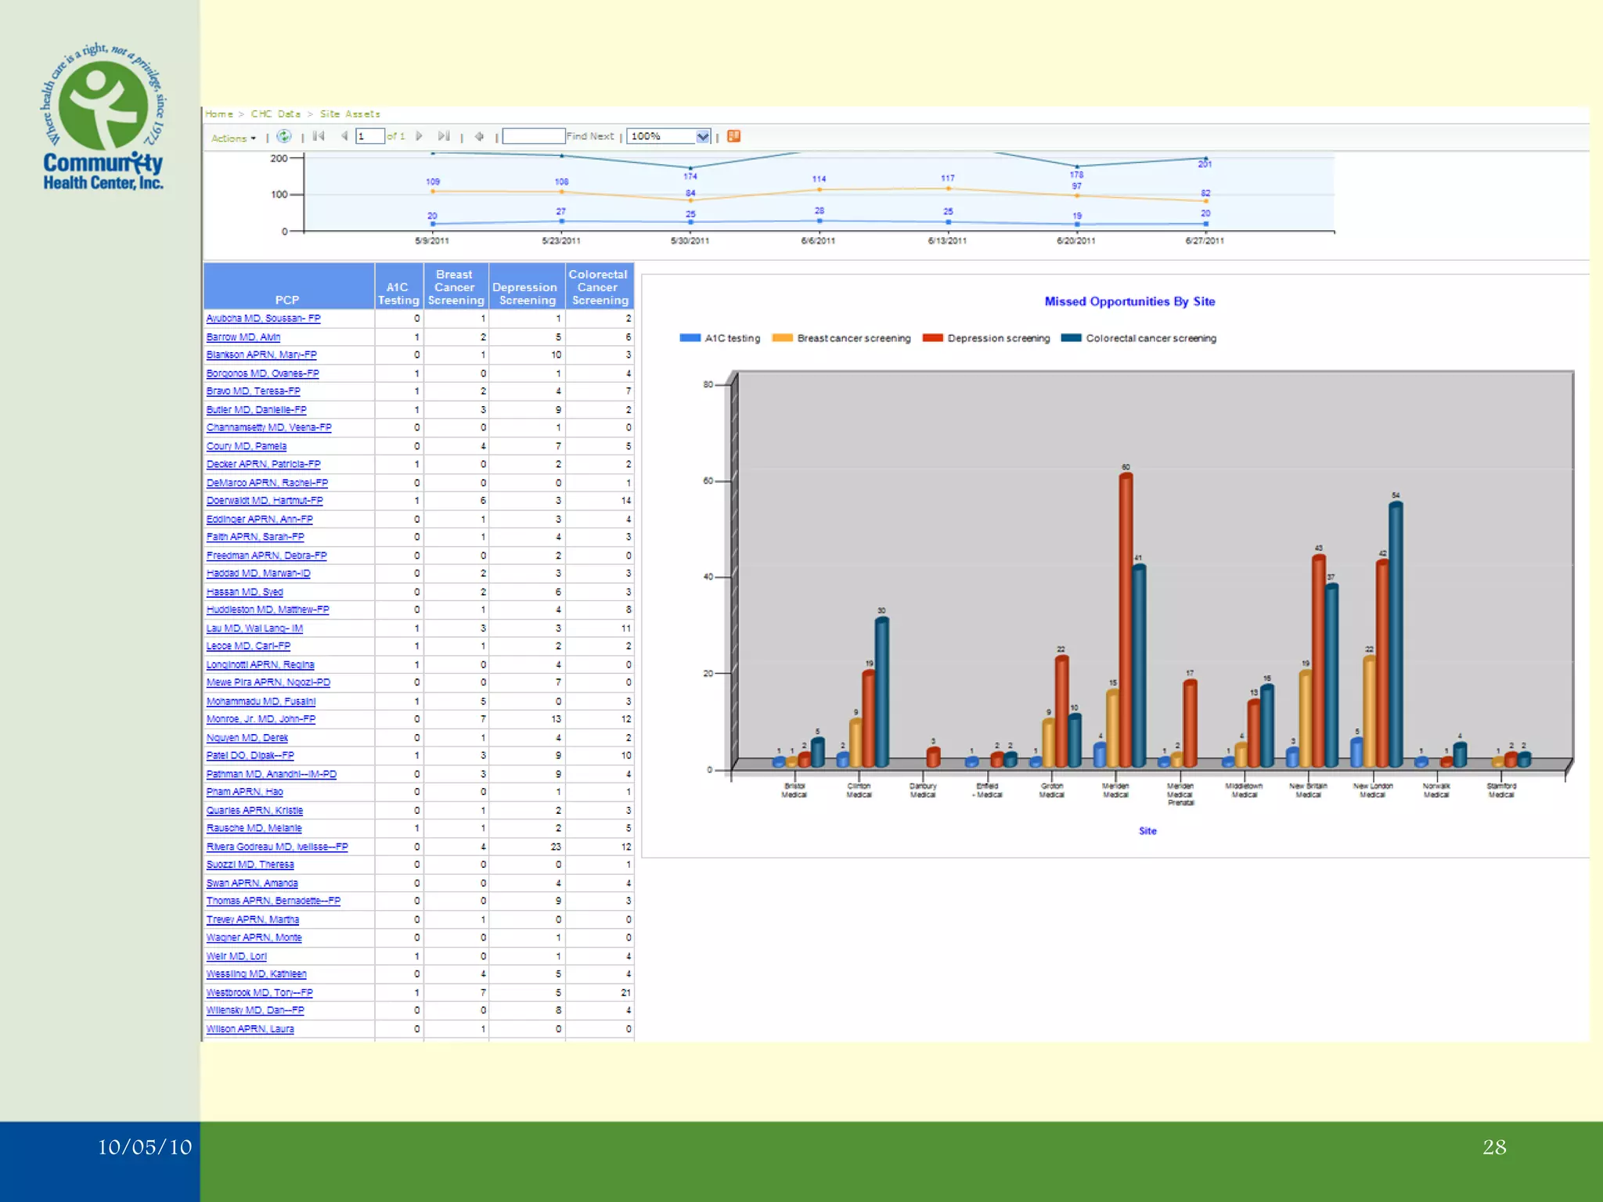
Task: Click Home breadcrumb link
Action: click(219, 114)
